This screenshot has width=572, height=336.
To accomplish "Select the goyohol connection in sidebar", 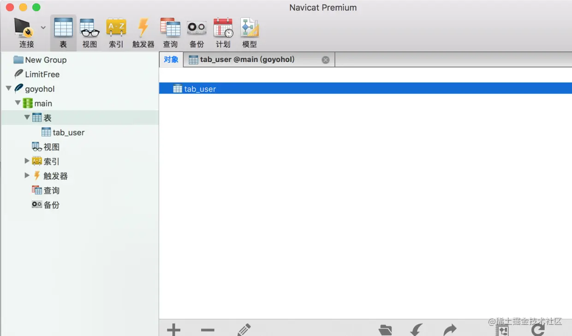I will (x=35, y=89).
